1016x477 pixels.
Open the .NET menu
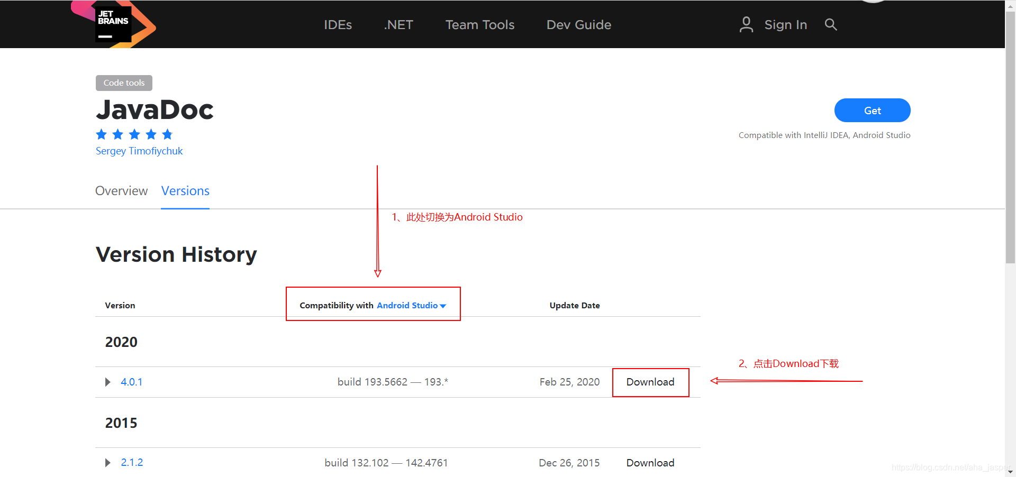click(398, 25)
